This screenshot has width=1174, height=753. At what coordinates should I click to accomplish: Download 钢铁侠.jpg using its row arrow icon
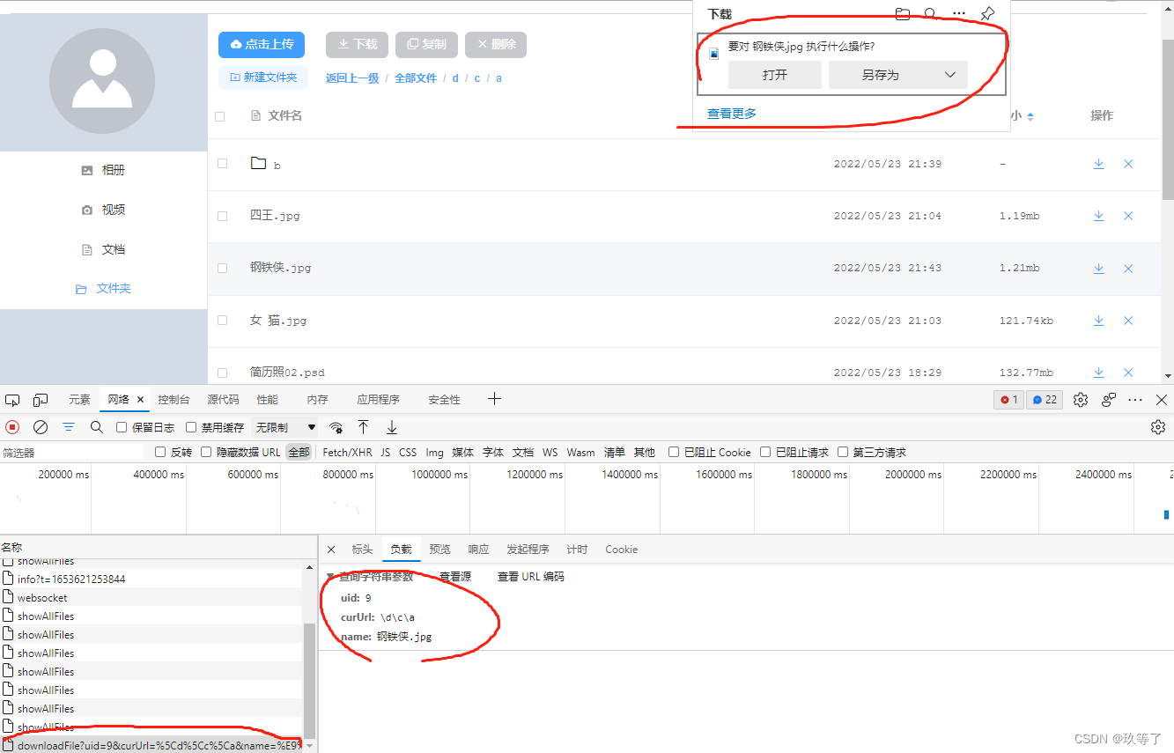(1098, 269)
